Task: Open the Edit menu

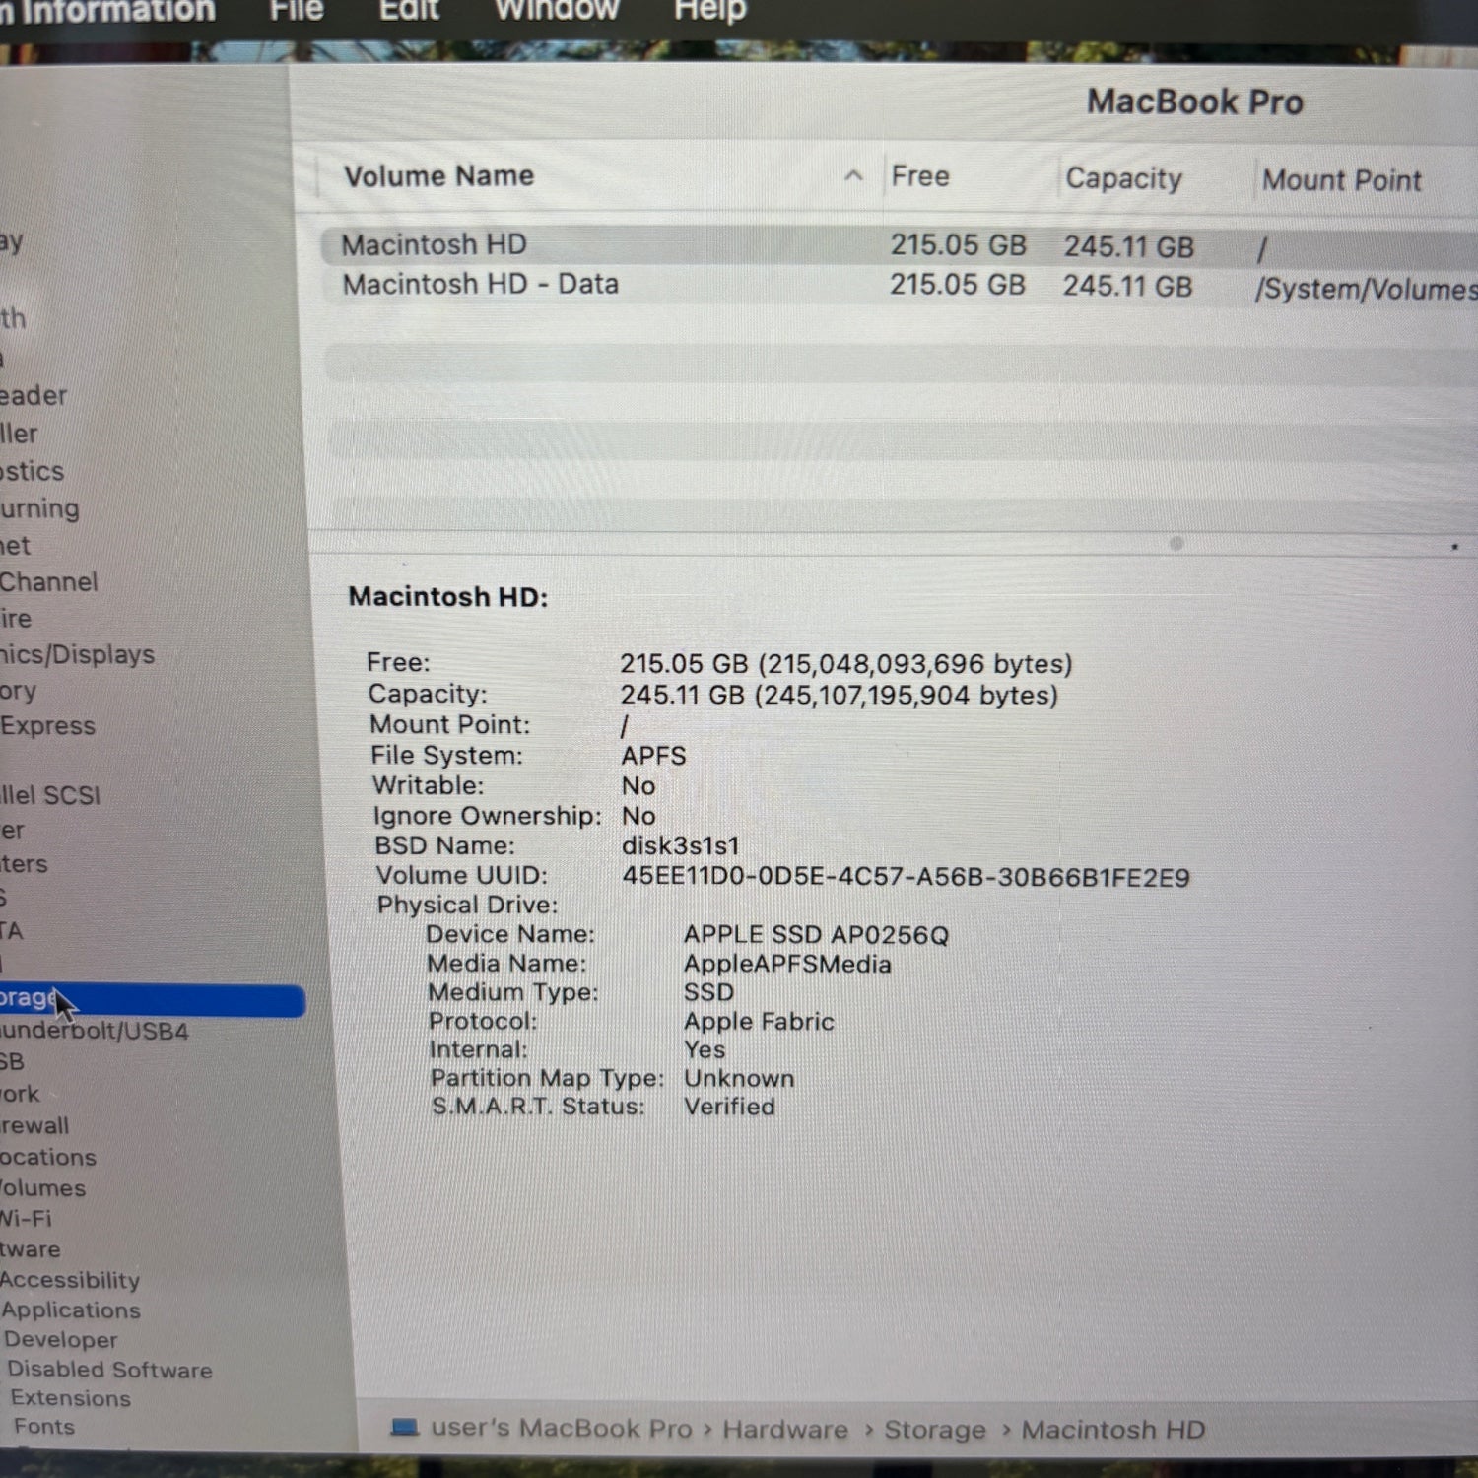Action: pos(409,10)
